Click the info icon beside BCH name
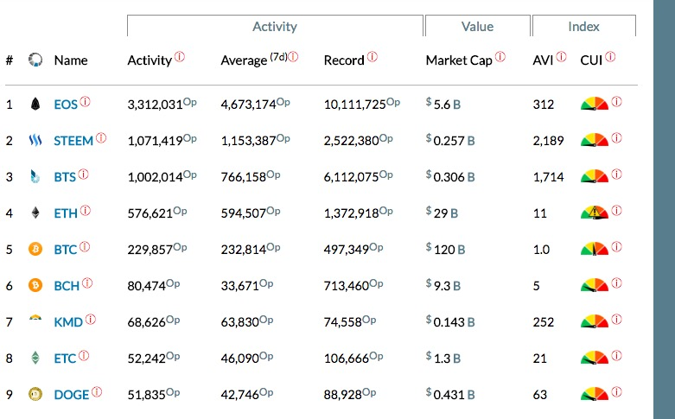This screenshot has height=419, width=675. pyautogui.click(x=87, y=283)
